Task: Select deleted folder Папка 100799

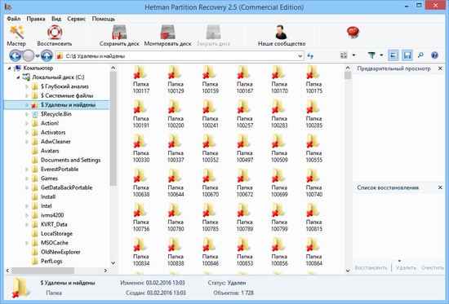Action: 279,218
